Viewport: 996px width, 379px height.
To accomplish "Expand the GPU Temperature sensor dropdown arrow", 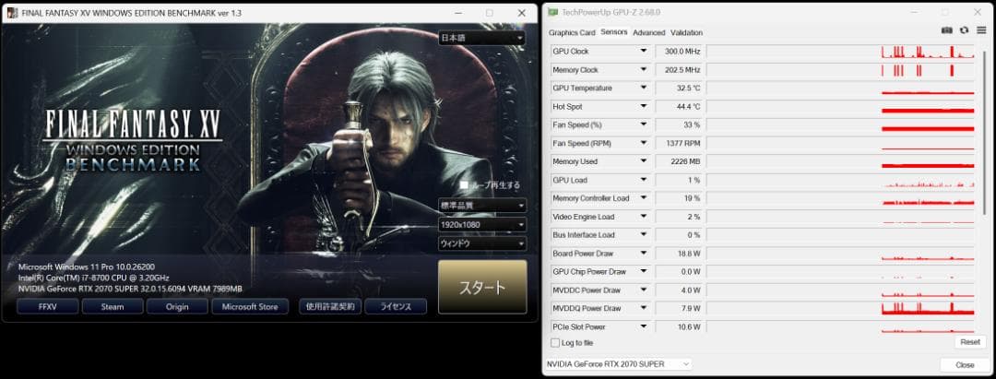I will pyautogui.click(x=644, y=88).
